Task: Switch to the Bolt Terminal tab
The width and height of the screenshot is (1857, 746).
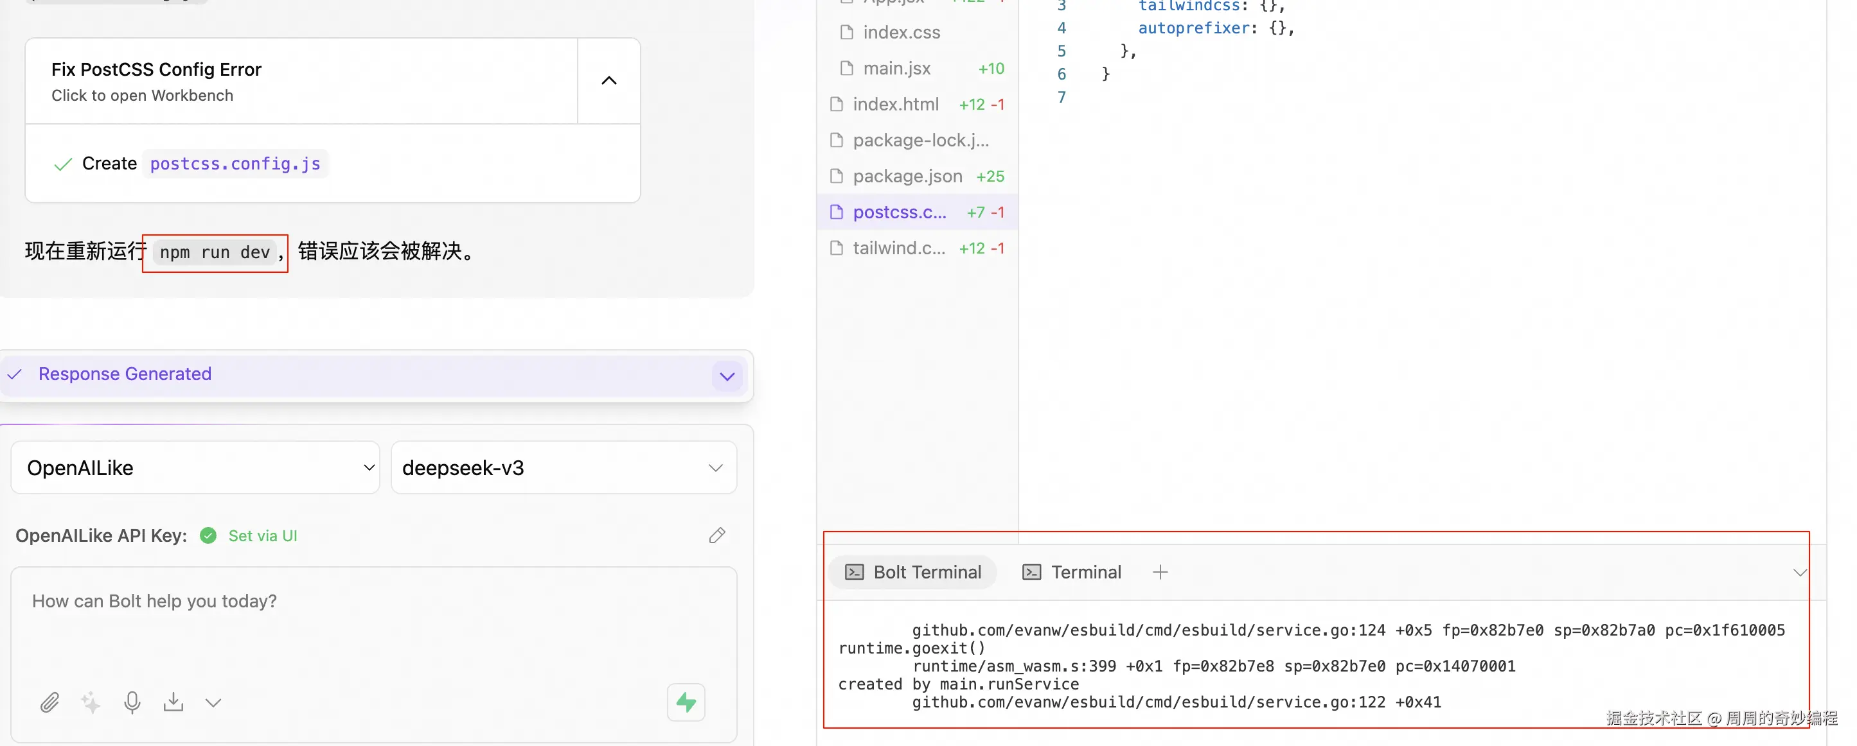Action: click(x=912, y=573)
